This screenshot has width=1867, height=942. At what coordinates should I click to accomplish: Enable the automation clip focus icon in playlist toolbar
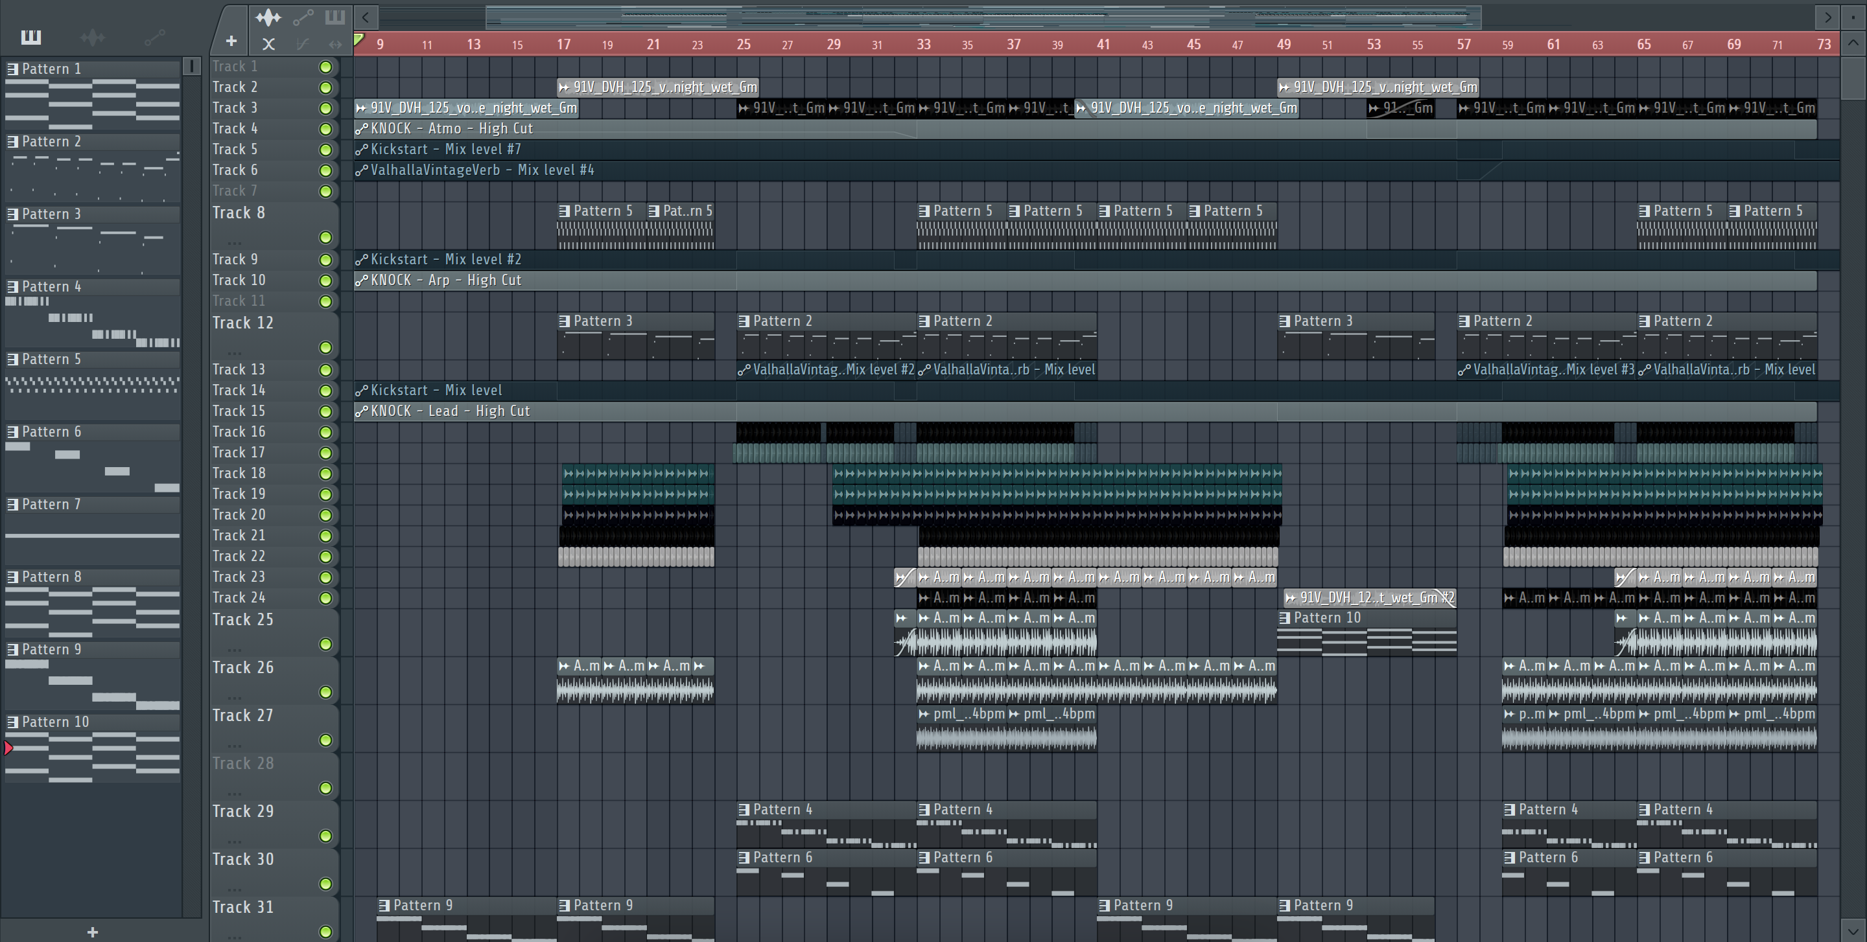tap(303, 17)
